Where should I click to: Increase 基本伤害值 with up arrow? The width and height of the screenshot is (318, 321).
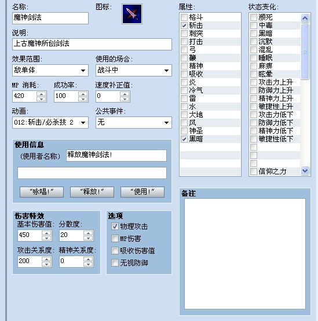point(46,233)
